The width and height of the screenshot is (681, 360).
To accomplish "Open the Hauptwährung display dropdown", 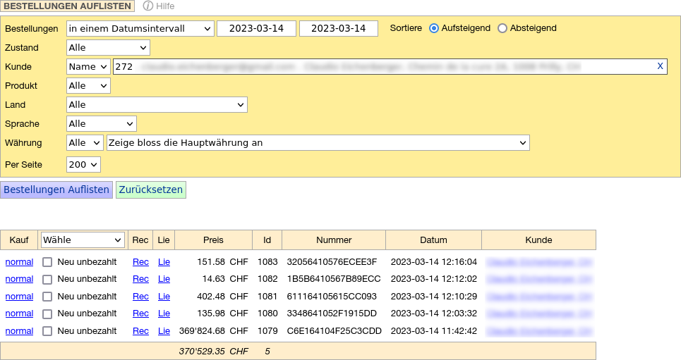I will coord(318,142).
